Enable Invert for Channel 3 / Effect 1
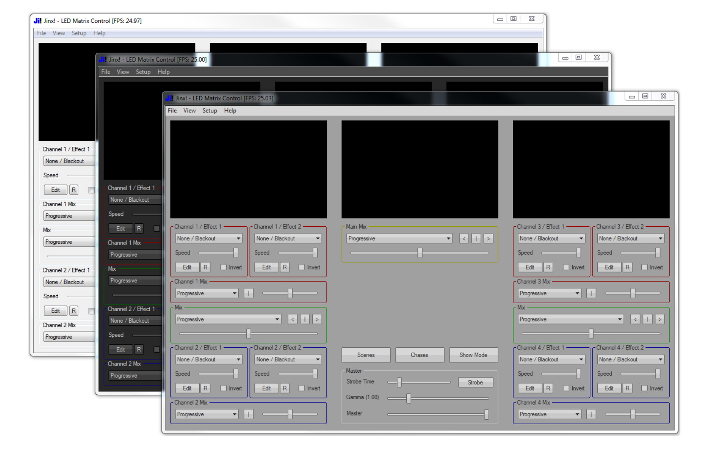This screenshot has height=455, width=717. (x=566, y=267)
